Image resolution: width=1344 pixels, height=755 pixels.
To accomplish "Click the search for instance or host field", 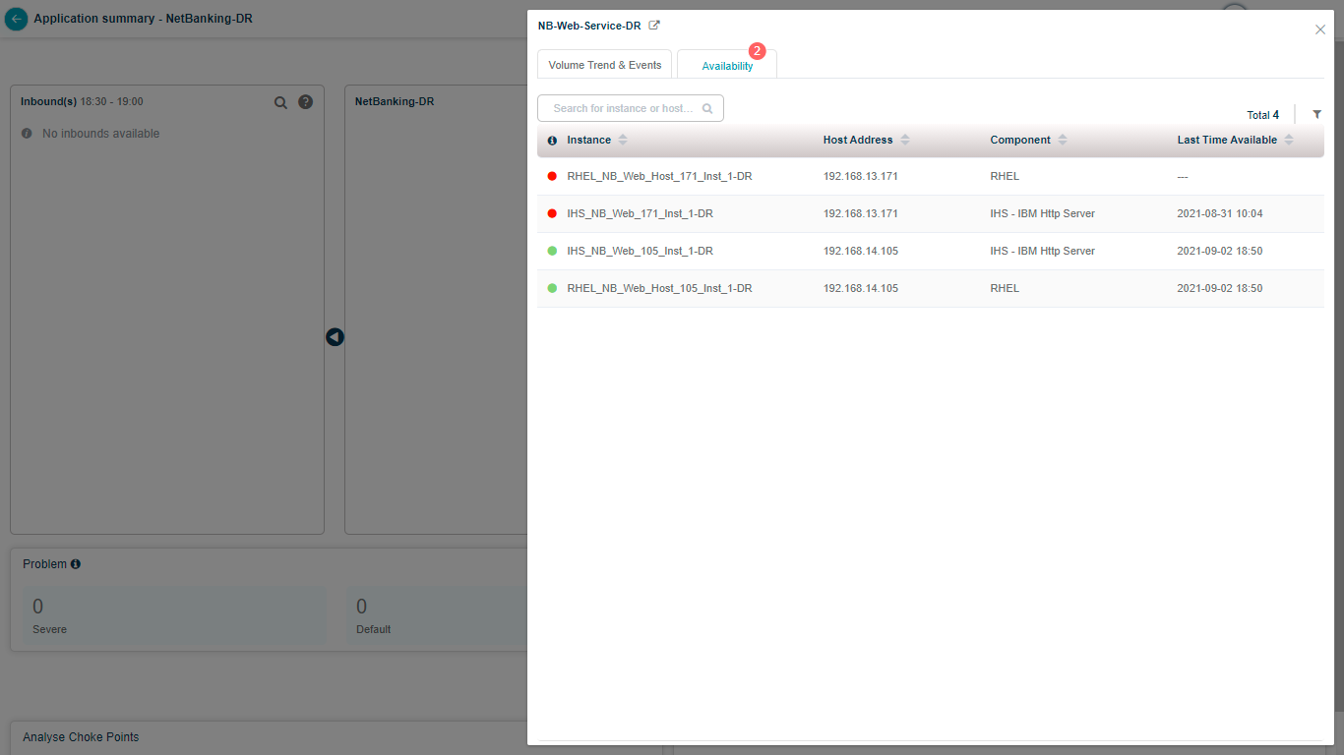I will 622,108.
